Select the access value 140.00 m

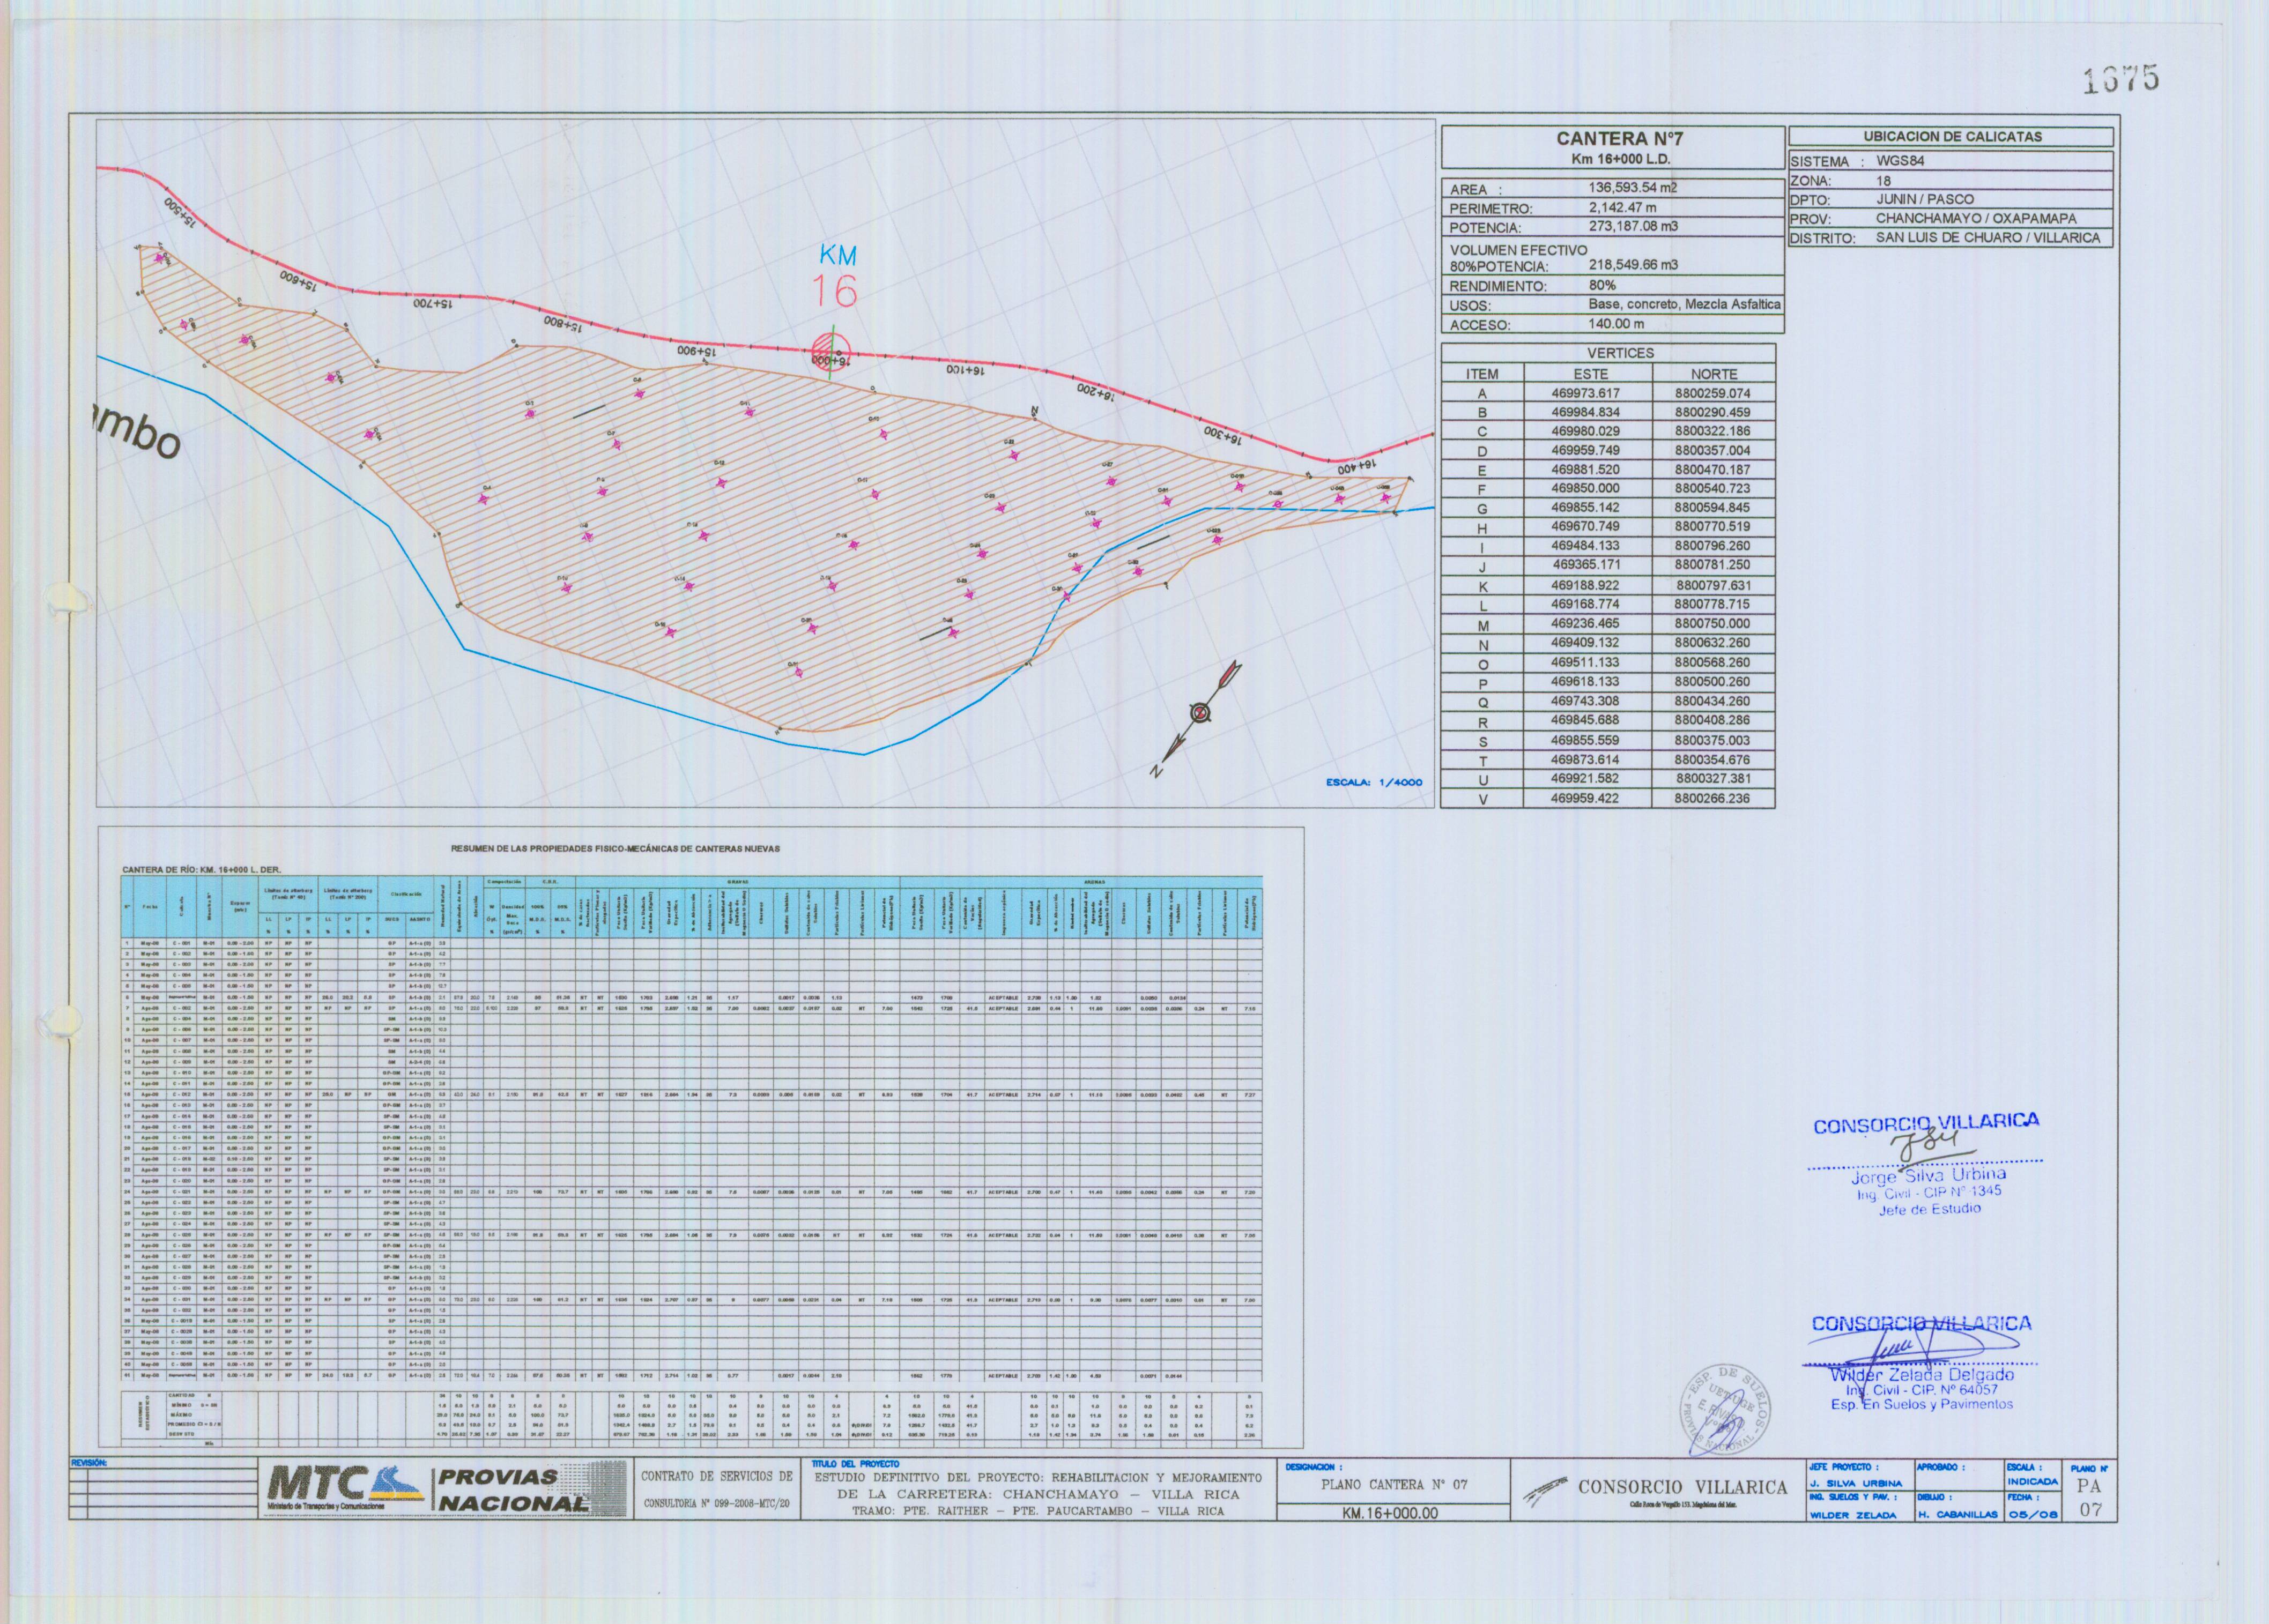(1616, 324)
